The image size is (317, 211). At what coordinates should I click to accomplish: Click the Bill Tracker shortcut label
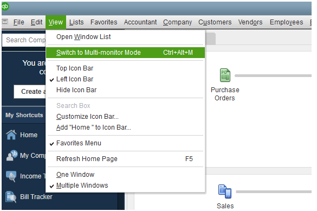pos(36,197)
